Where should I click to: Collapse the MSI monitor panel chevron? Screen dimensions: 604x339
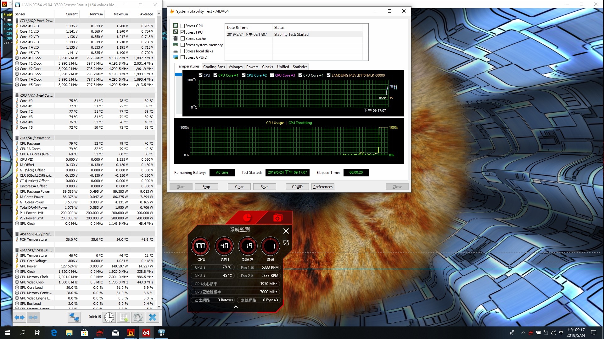pos(236,307)
